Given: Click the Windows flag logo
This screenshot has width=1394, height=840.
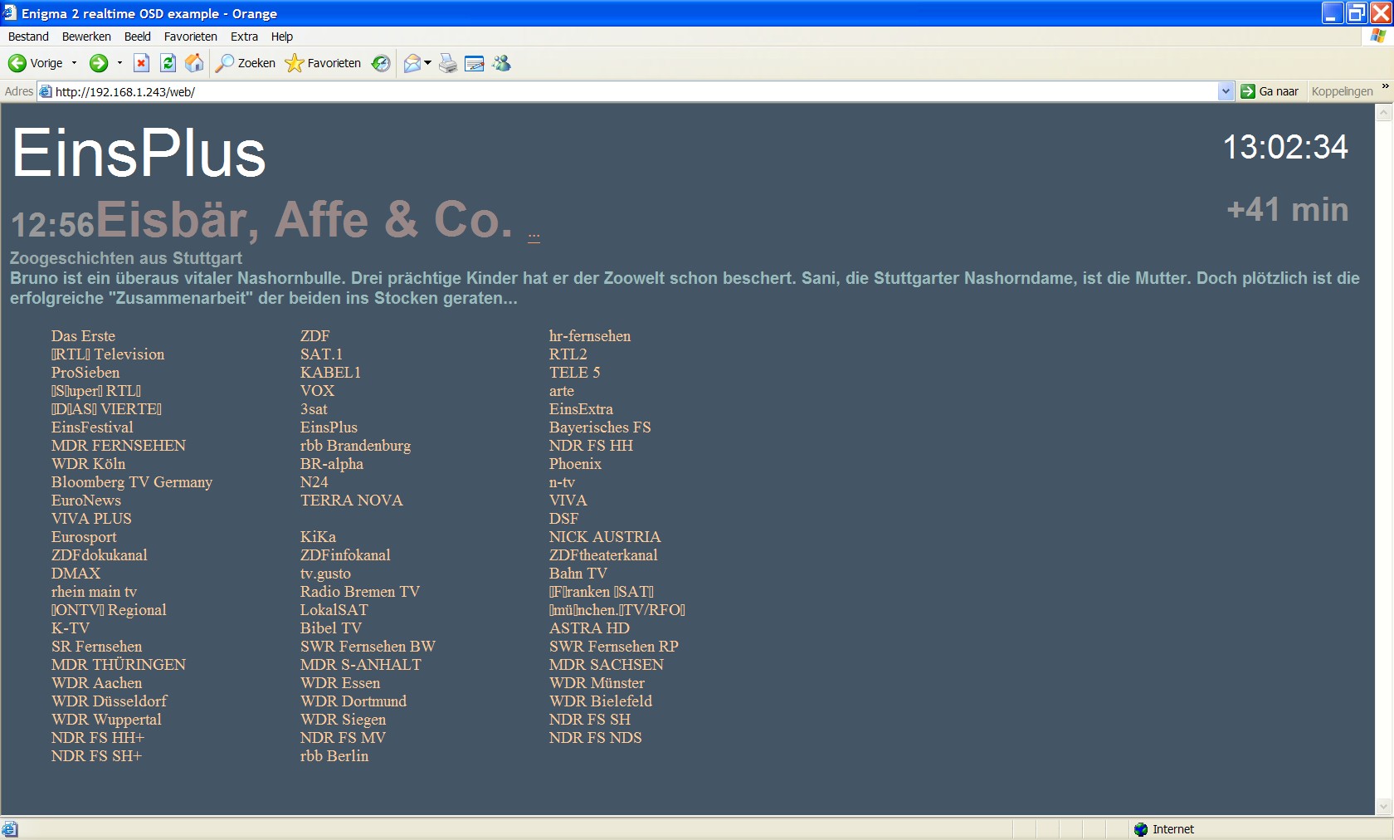Looking at the screenshot, I should [x=1378, y=37].
